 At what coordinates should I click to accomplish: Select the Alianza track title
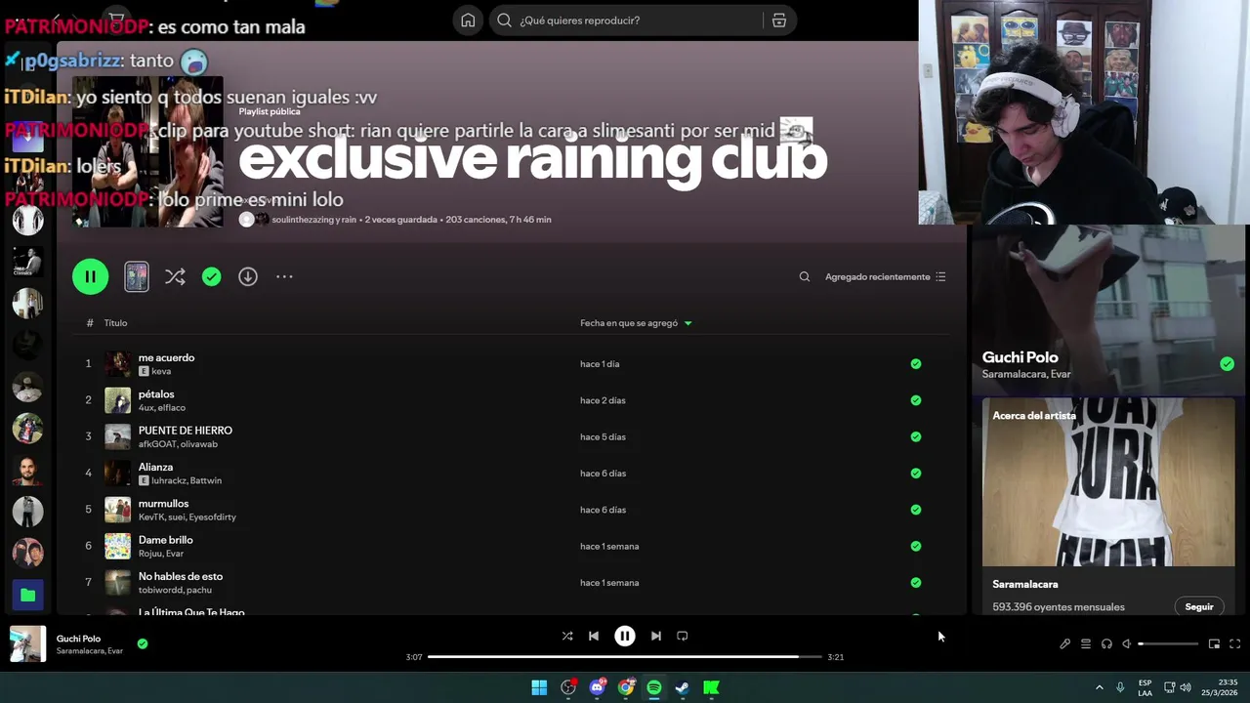coord(155,467)
